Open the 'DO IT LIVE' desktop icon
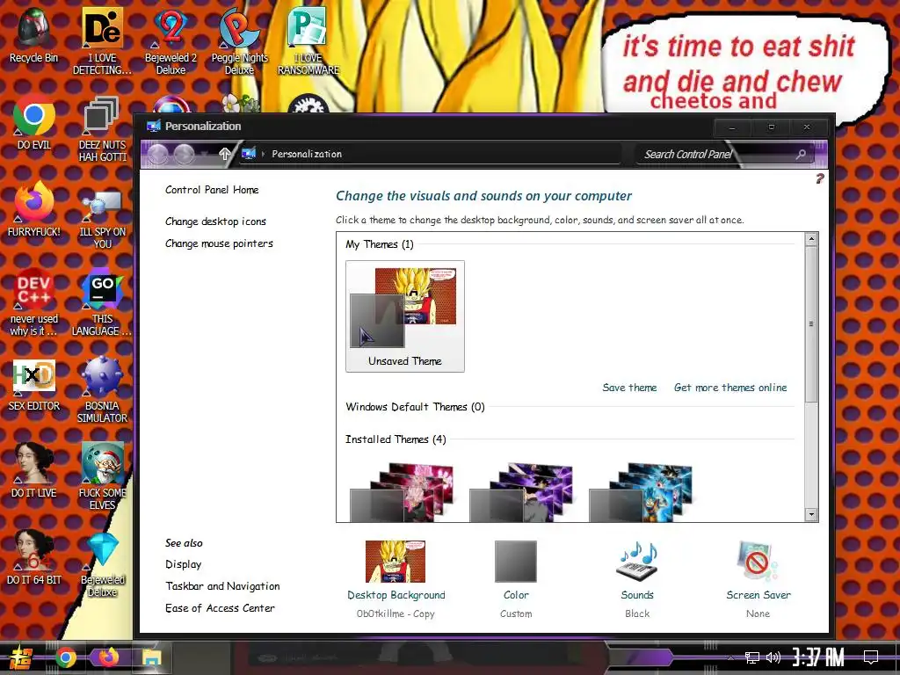The height and width of the screenshot is (675, 900). coord(34,471)
